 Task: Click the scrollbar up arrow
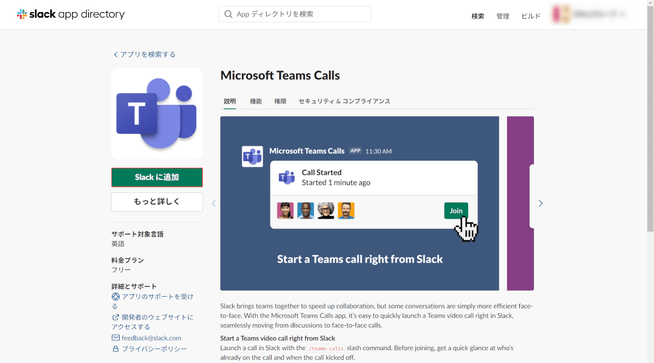[650, 4]
